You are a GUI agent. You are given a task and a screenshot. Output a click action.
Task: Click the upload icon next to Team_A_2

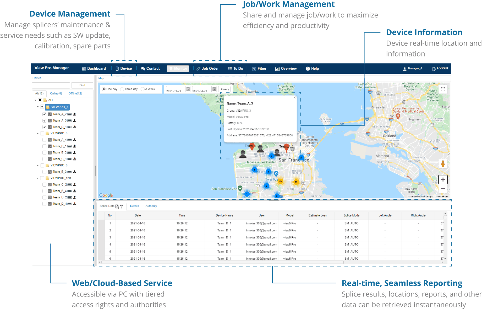point(75,114)
